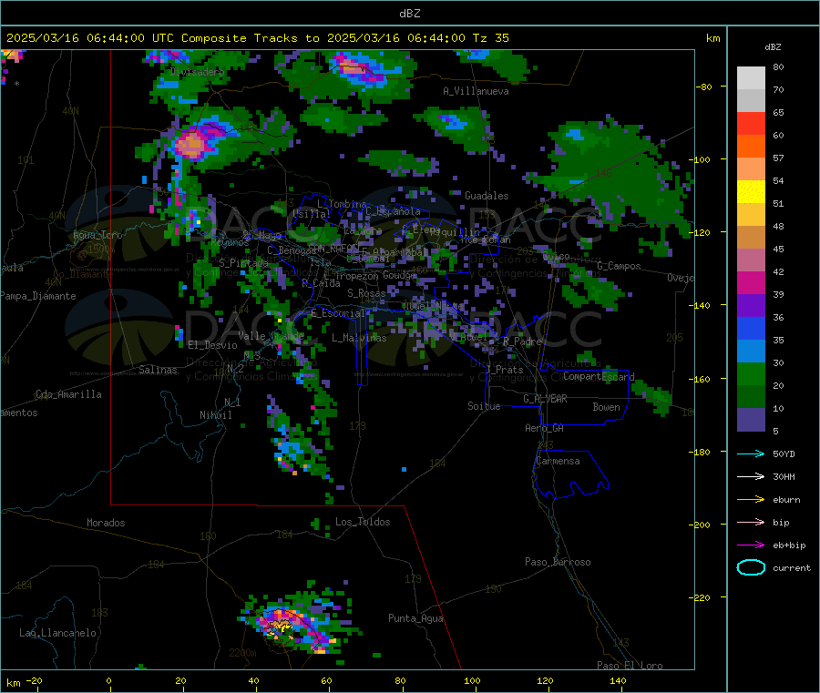The image size is (820, 693).
Task: Click the yellow eburn arrow in legend
Action: click(751, 500)
